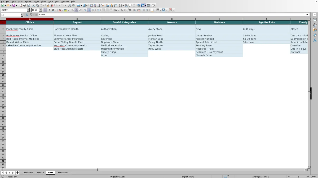Viewport: 318px width, 178px height.
Task: Toggle Align Top vertical alignment
Action: (85, 10)
